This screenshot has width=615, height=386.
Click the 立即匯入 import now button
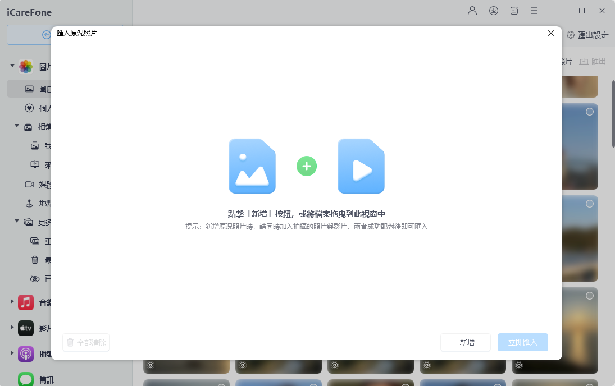coord(522,342)
